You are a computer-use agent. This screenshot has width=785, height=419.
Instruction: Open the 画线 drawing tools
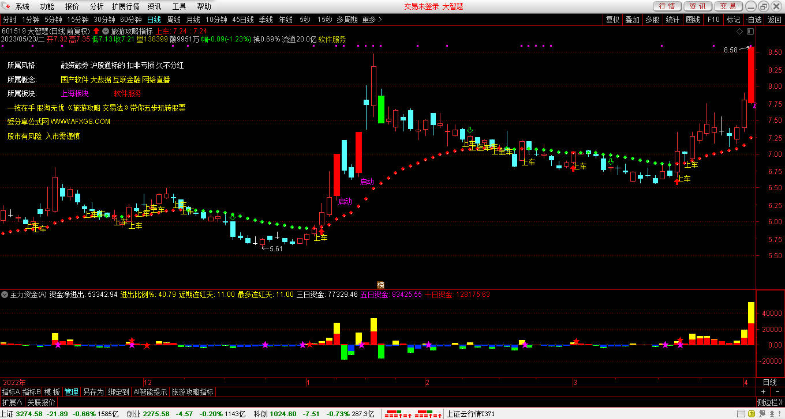tap(692, 20)
